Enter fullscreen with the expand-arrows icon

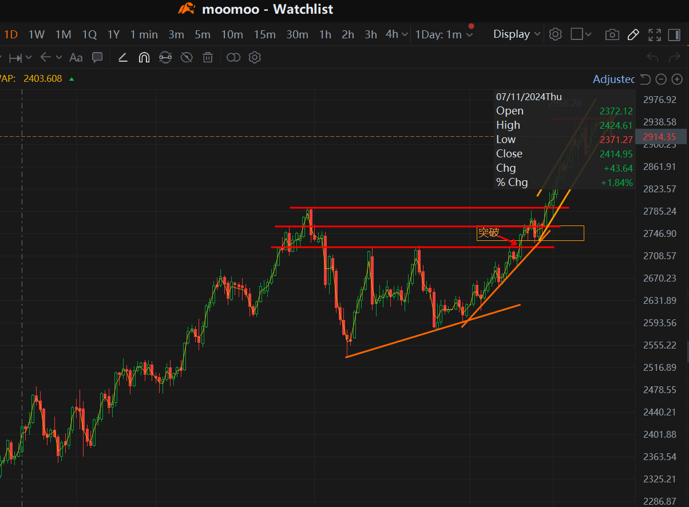tap(655, 34)
